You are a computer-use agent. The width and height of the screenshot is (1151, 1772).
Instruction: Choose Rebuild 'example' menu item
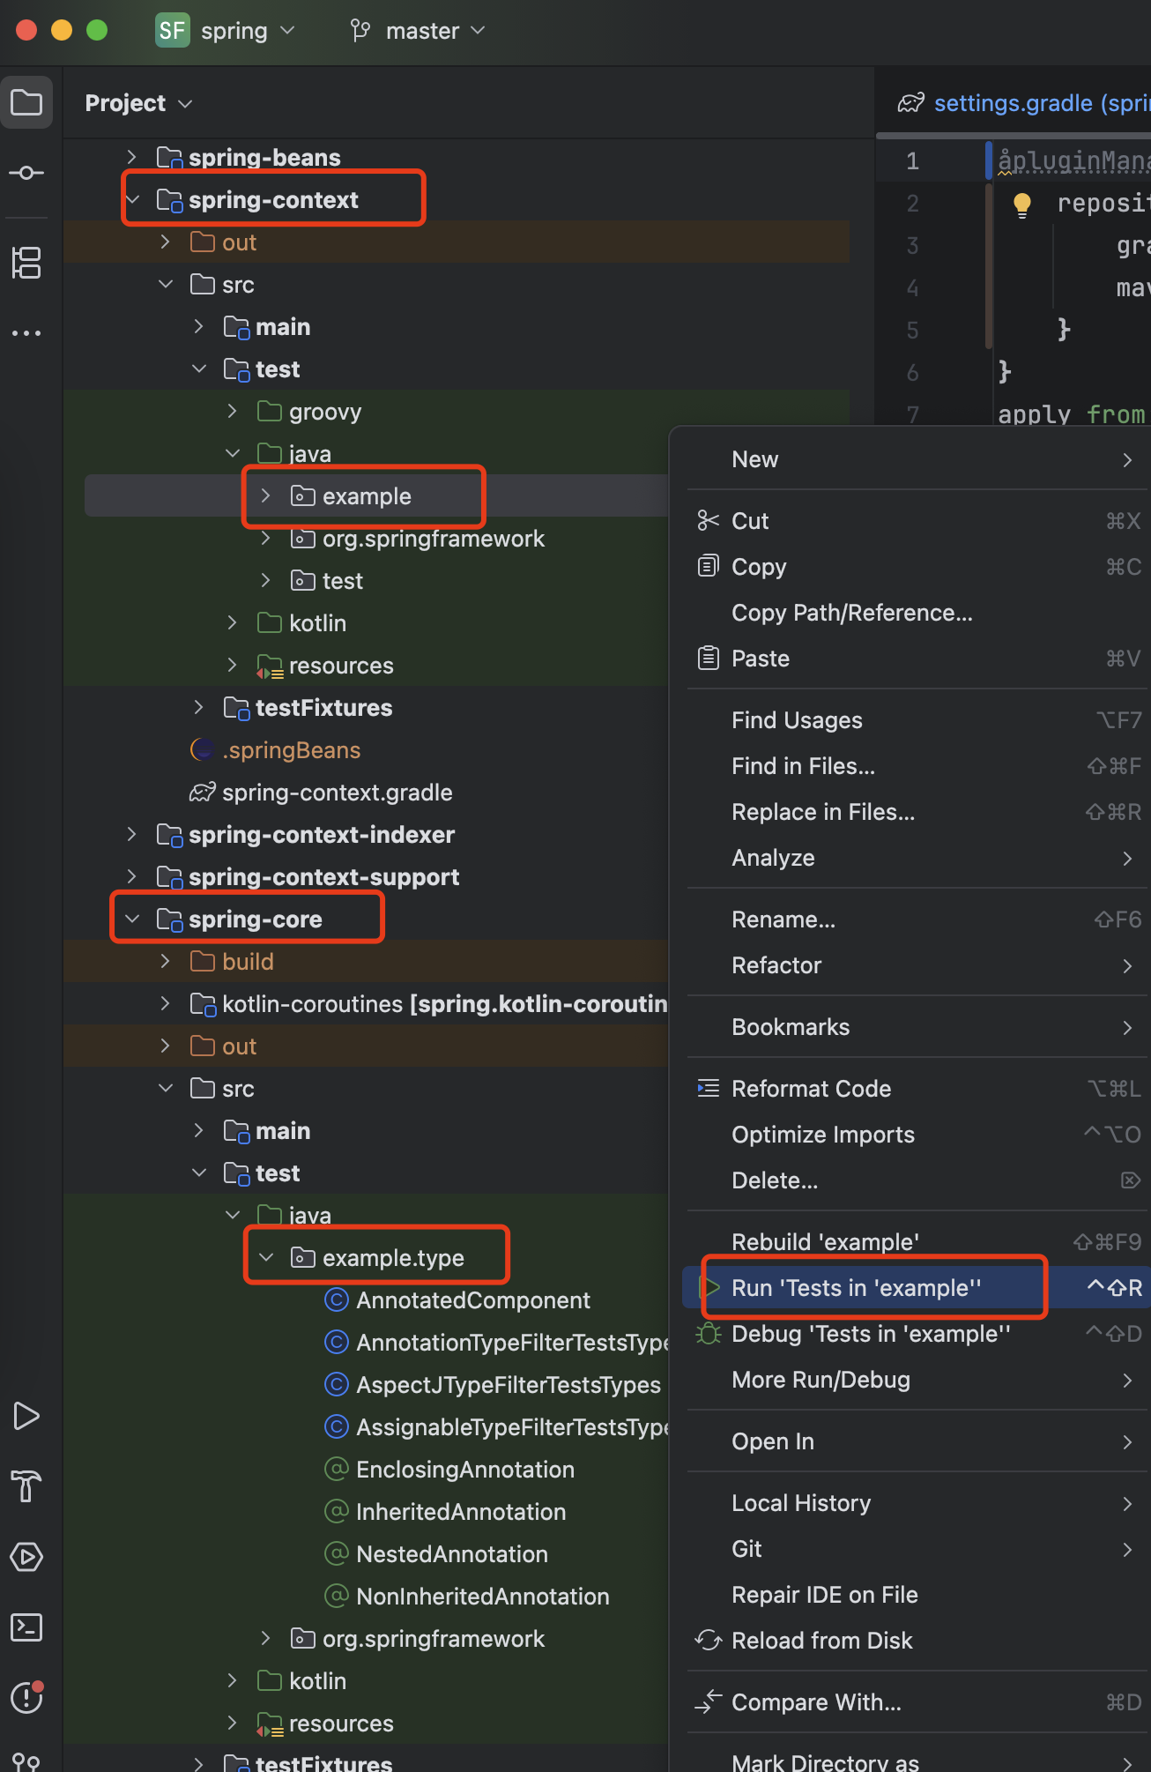point(917,1242)
